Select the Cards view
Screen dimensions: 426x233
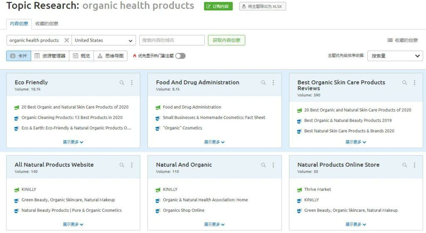point(19,56)
